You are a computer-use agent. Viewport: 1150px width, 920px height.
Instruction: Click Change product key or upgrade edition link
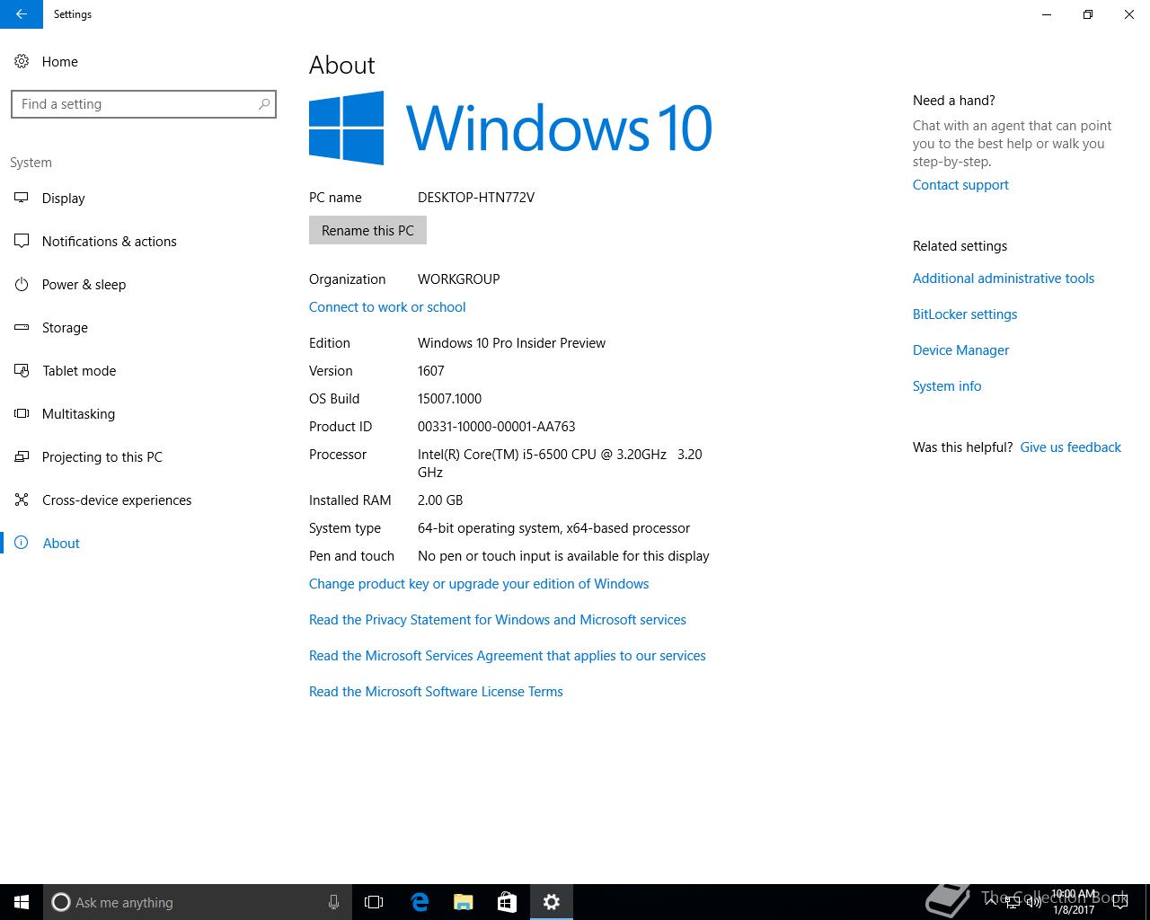point(479,583)
